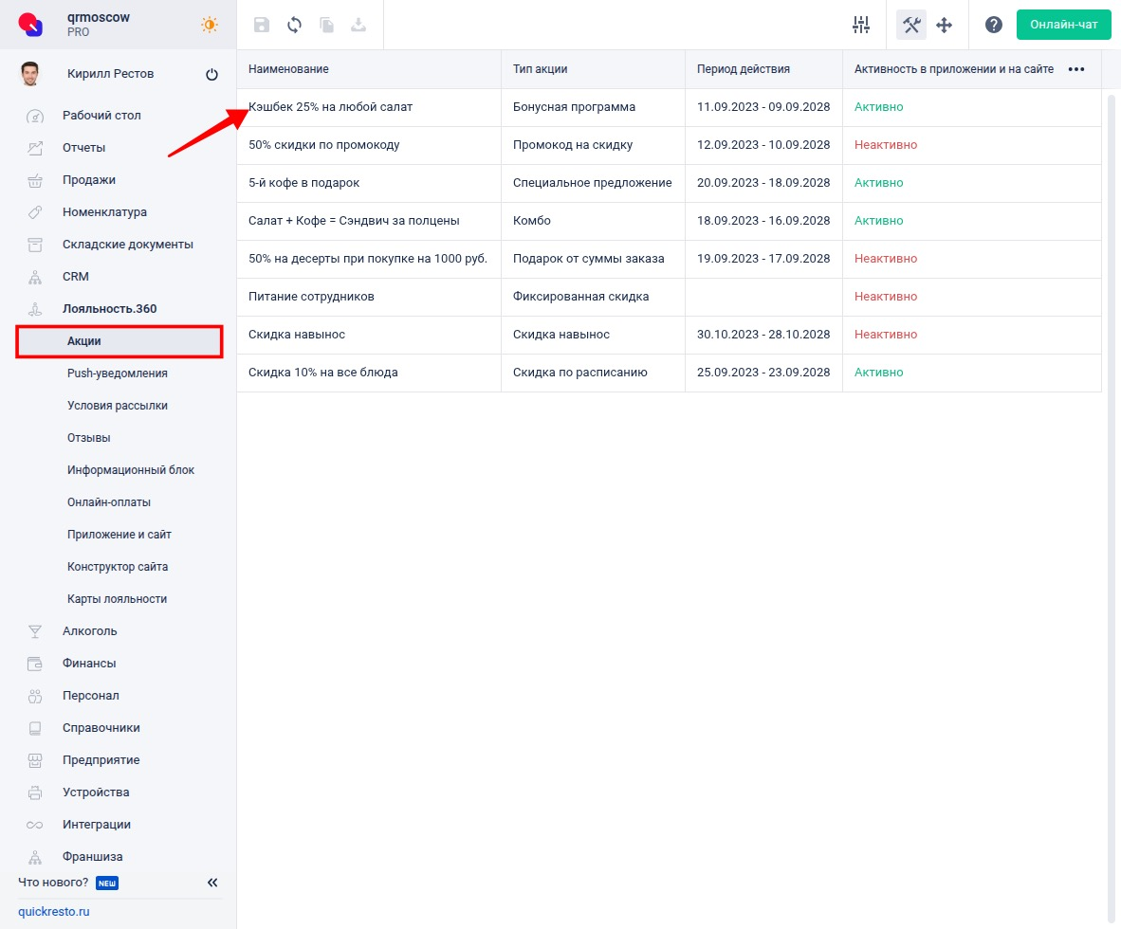The height and width of the screenshot is (929, 1121).
Task: Open Приложение и сайт submenu item
Action: coord(119,534)
